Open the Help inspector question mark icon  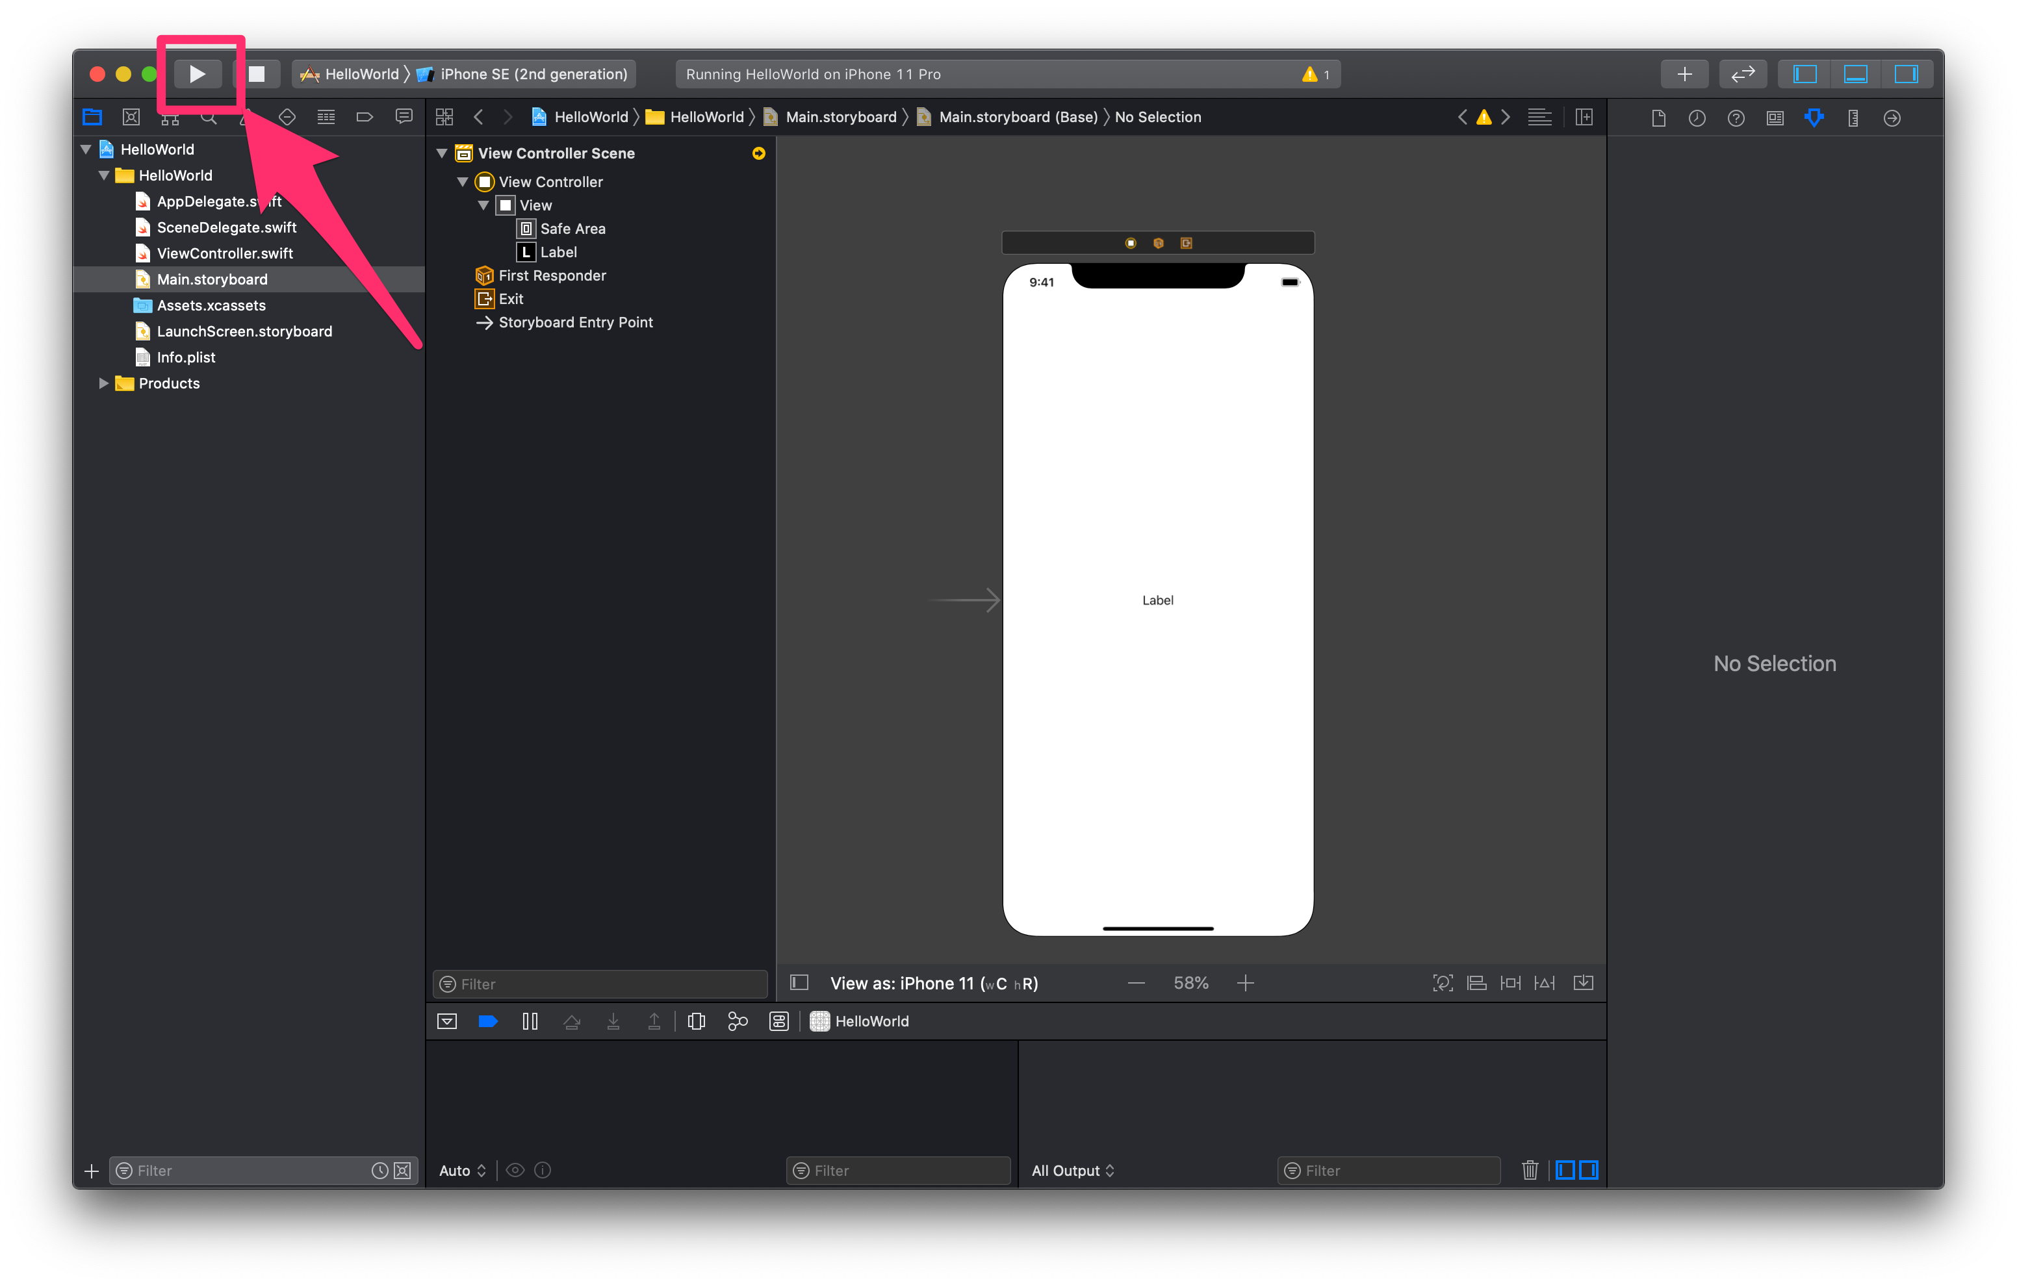click(x=1736, y=118)
